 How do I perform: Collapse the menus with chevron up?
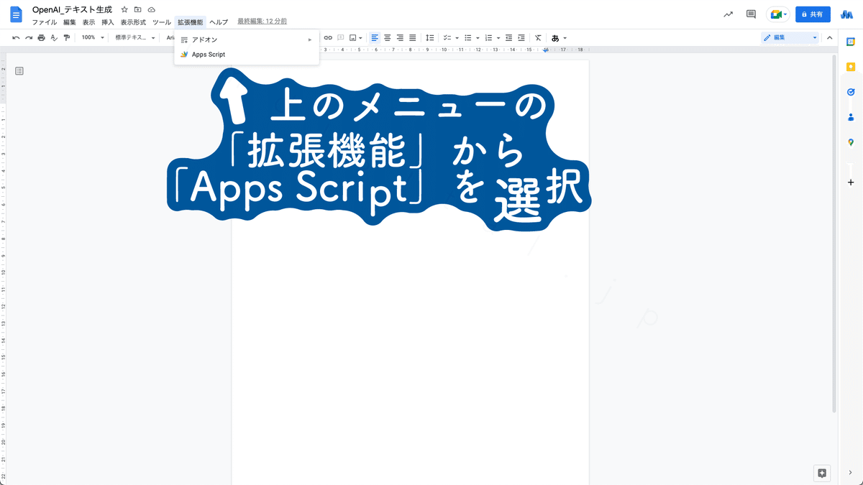tap(829, 37)
